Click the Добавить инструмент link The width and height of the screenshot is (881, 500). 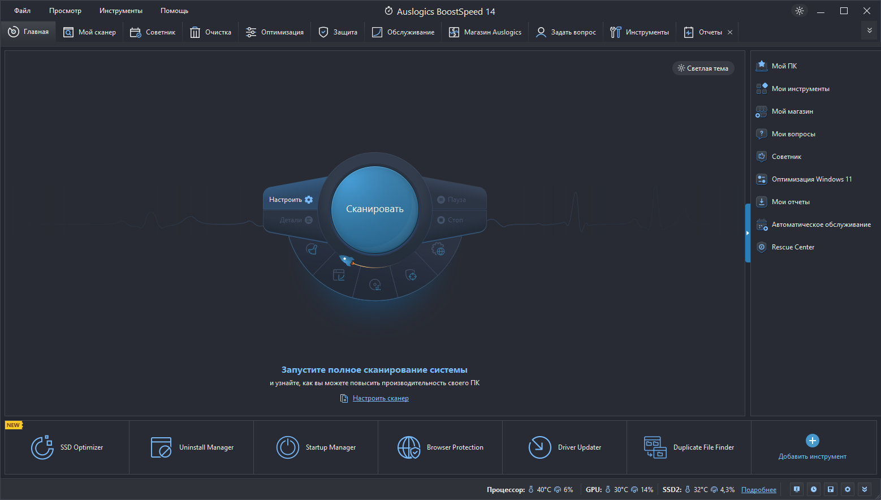813,456
